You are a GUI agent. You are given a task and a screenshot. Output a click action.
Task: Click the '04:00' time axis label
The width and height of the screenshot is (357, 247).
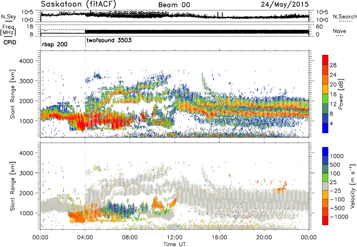85,238
